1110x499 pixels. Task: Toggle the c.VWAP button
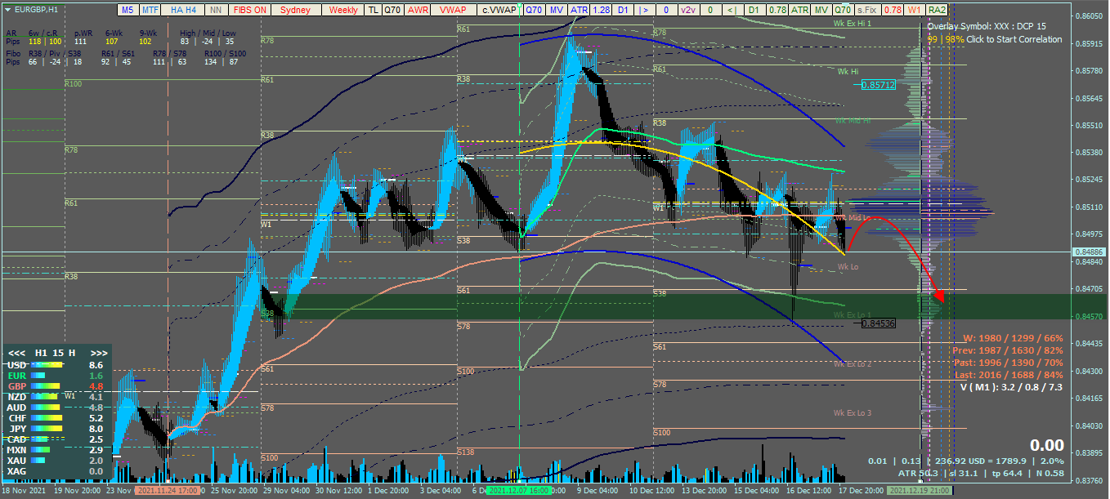point(500,10)
